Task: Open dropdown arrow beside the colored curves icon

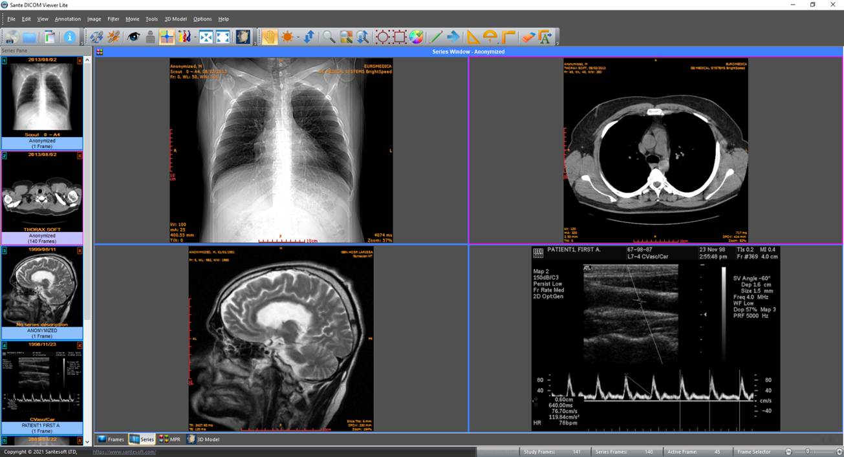Action: 194,37
